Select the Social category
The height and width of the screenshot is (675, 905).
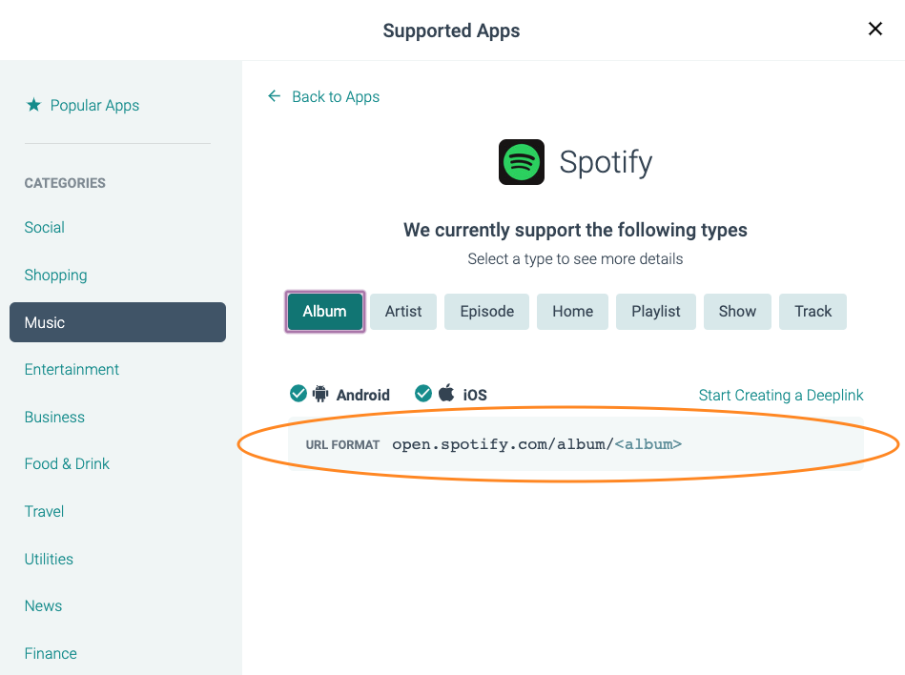tap(45, 227)
